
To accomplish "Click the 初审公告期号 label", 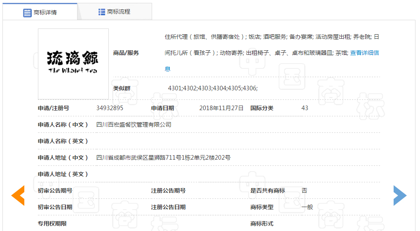I will pyautogui.click(x=55, y=191).
